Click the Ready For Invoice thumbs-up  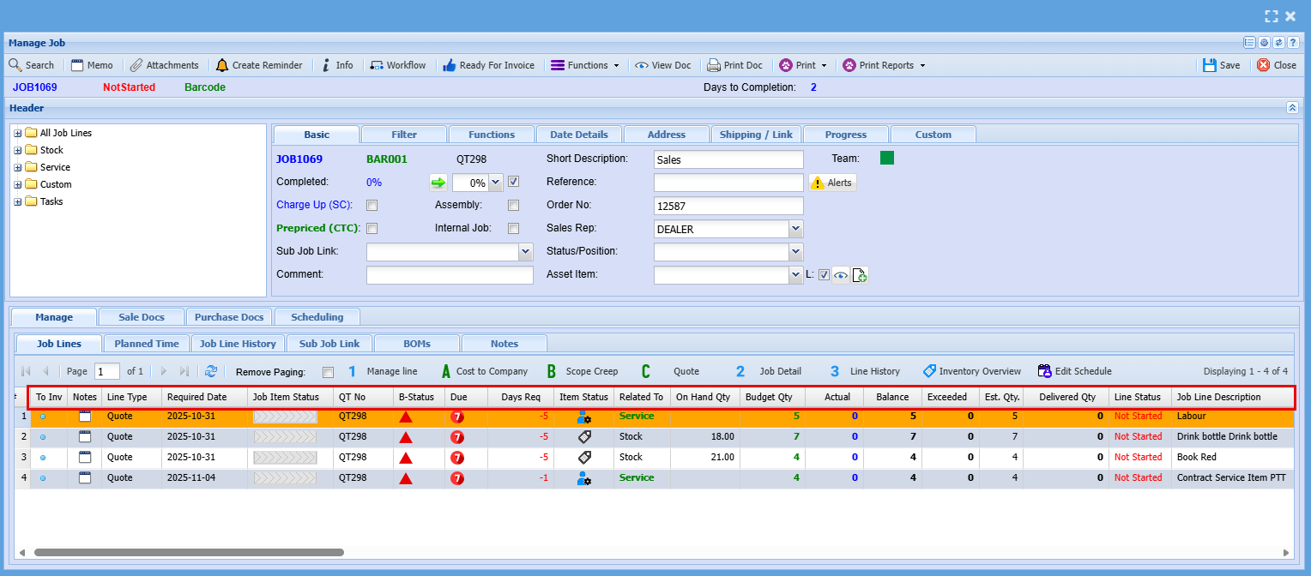tap(449, 65)
